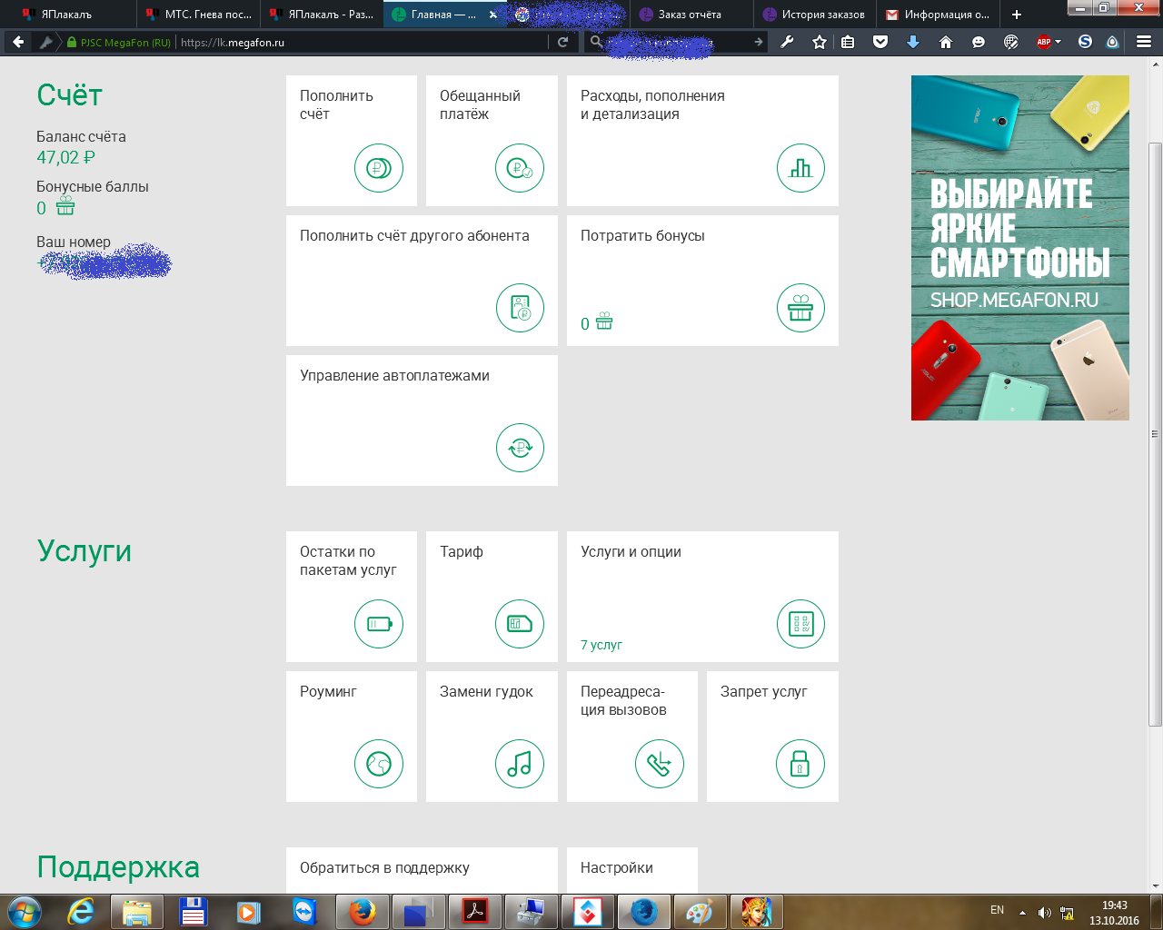Go back using the browser back arrow
The image size is (1163, 930).
18,42
